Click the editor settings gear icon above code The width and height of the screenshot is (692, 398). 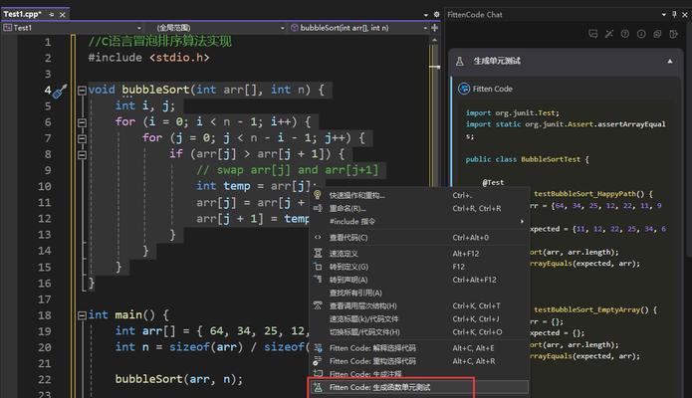click(436, 15)
